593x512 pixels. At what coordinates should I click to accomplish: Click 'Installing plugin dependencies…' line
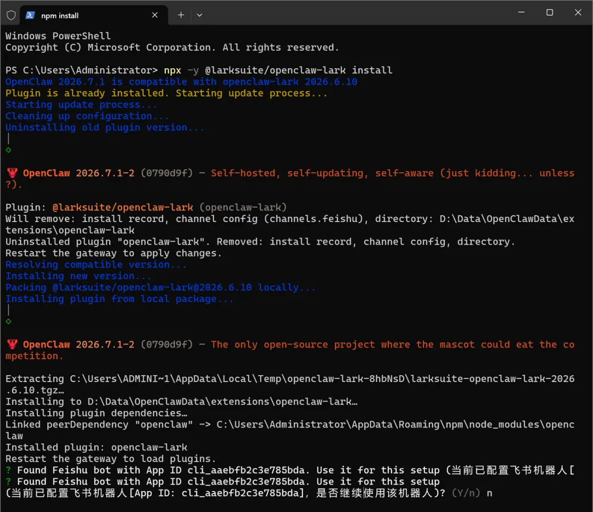tap(96, 413)
